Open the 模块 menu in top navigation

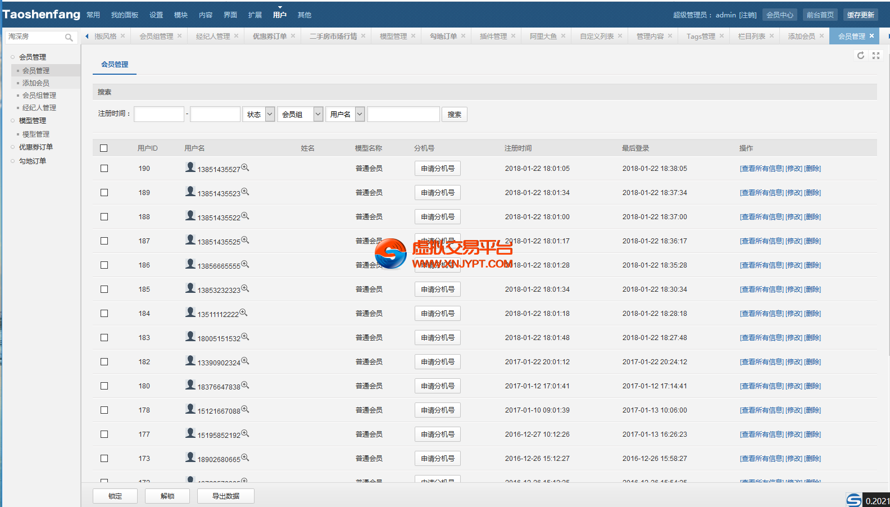point(181,15)
